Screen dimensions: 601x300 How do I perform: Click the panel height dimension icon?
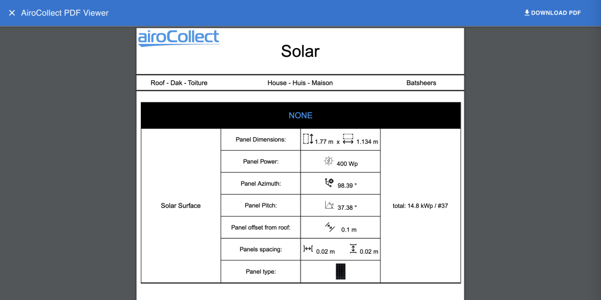308,139
